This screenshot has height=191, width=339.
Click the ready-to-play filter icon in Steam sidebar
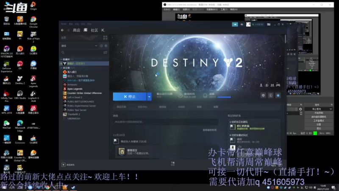106,46
